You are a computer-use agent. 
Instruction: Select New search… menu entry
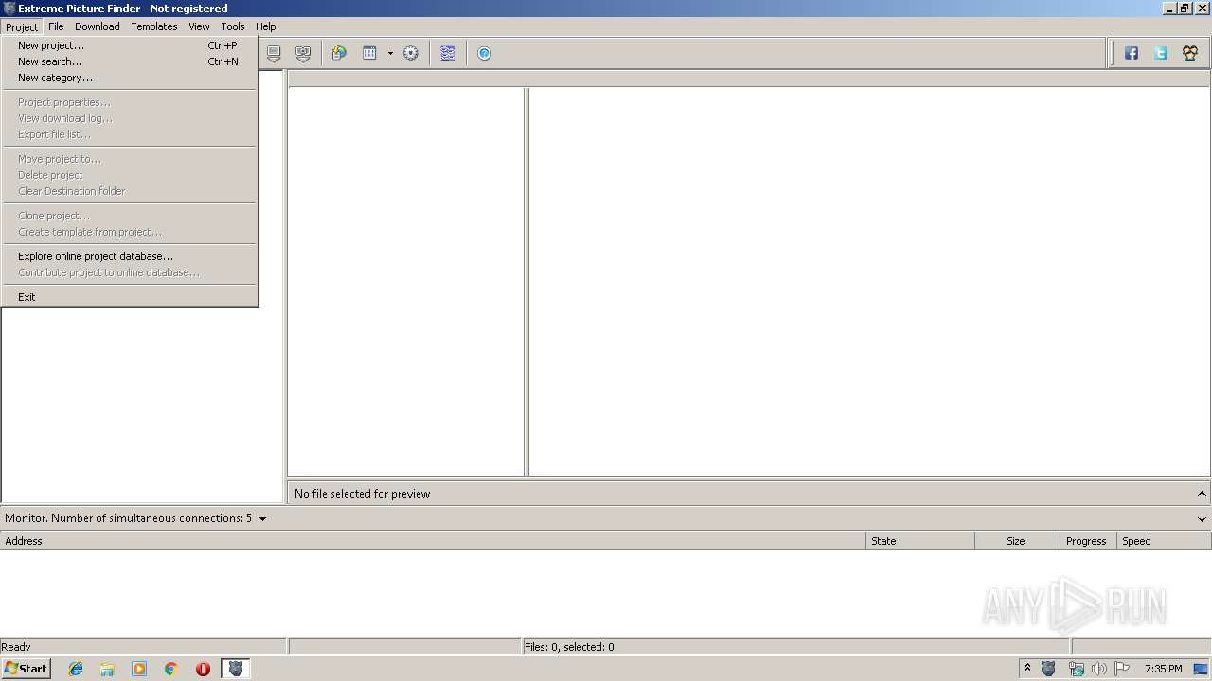pos(129,61)
